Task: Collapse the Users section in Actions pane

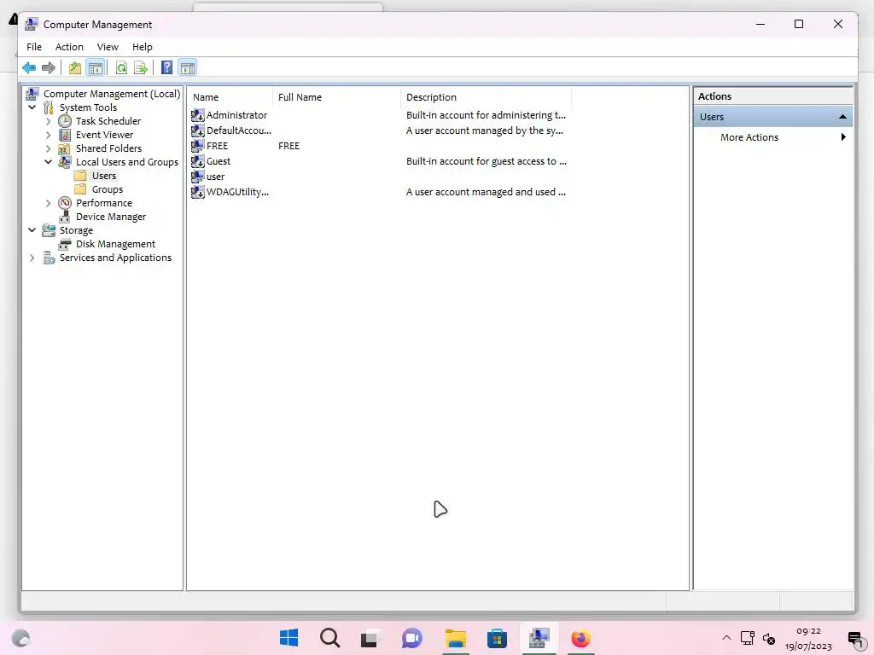Action: 842,117
